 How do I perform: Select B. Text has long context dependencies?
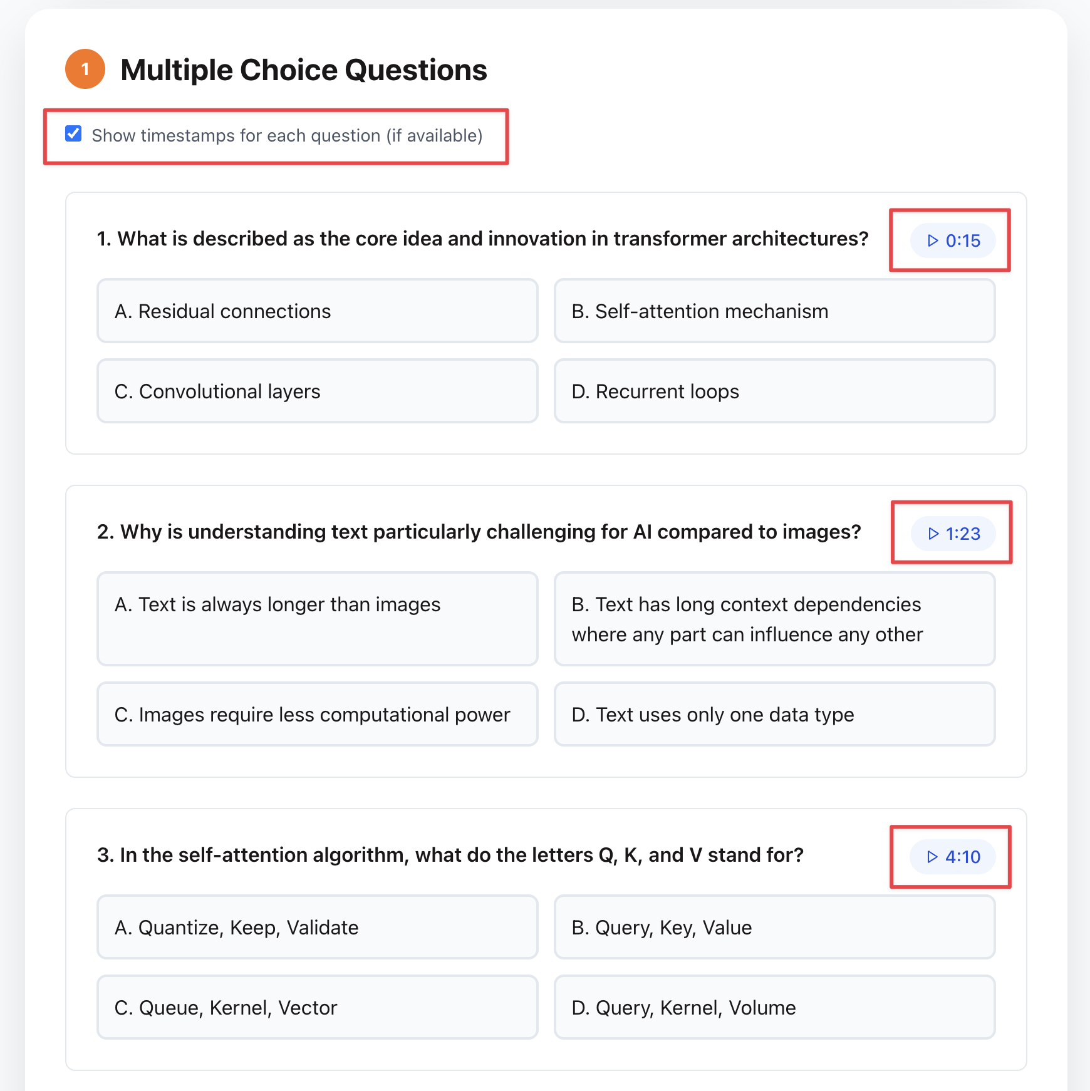(x=774, y=618)
